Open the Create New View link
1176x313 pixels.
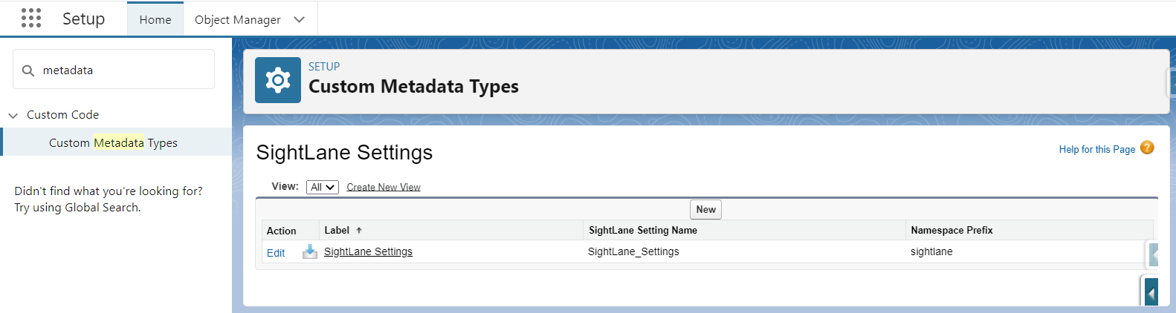coord(384,187)
